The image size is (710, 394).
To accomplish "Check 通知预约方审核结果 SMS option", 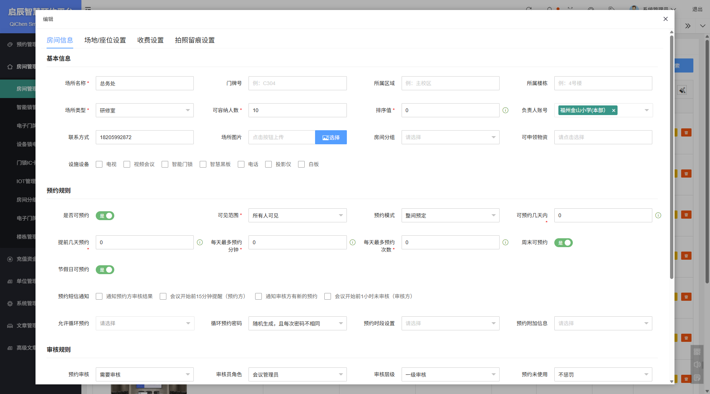I will (99, 296).
